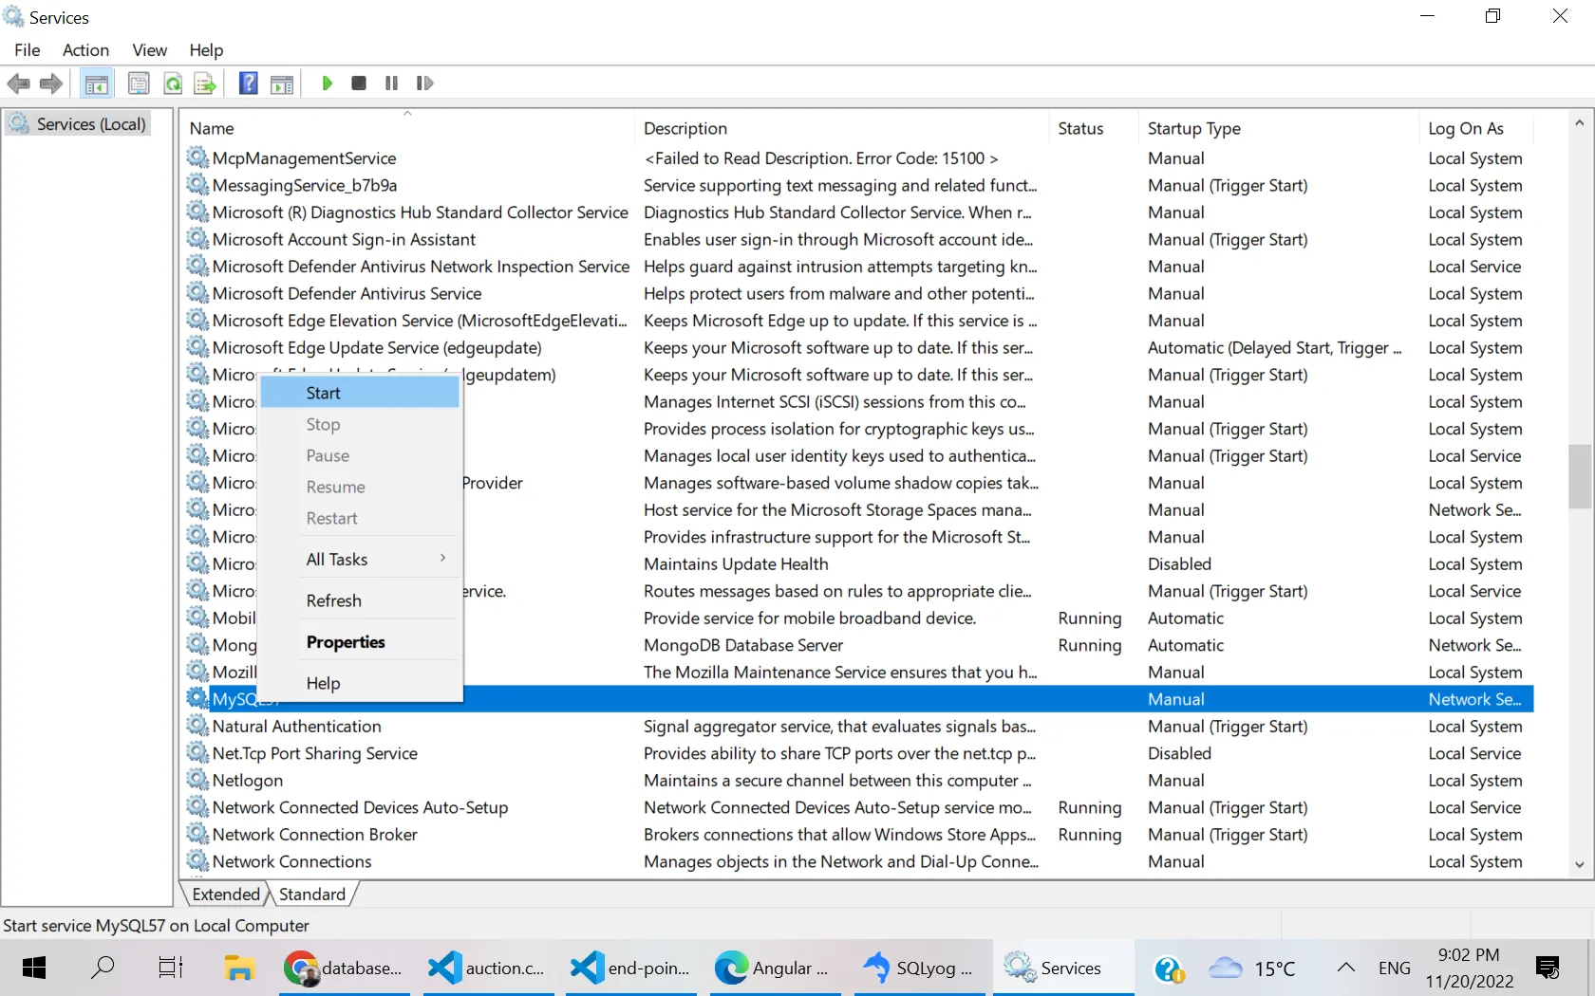The height and width of the screenshot is (996, 1595).
Task: Show hidden tray icons chevron
Action: pos(1345,968)
